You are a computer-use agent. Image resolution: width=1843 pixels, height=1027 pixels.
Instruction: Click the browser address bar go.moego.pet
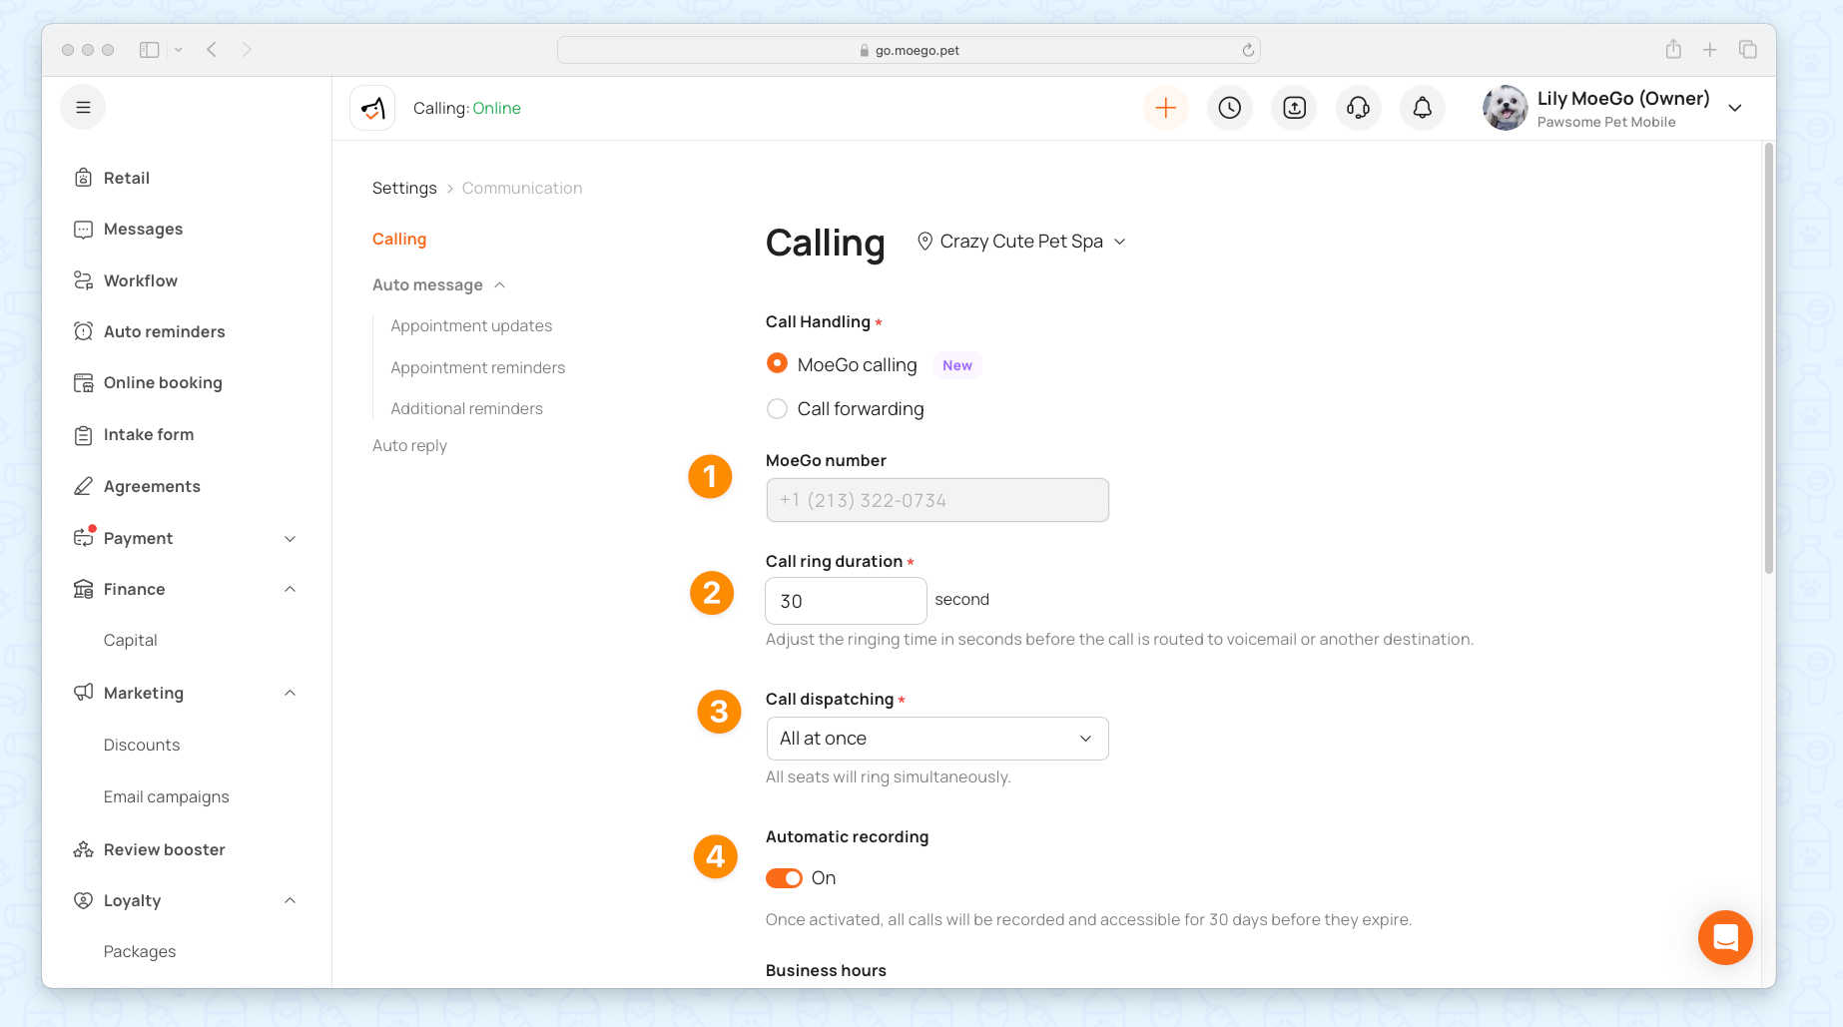(909, 50)
